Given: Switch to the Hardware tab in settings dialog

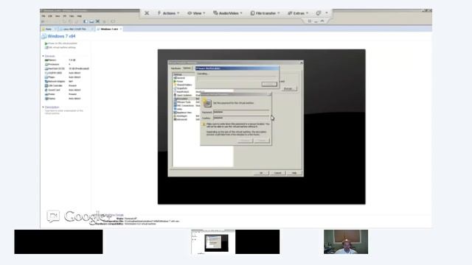Looking at the screenshot, I should coord(176,68).
